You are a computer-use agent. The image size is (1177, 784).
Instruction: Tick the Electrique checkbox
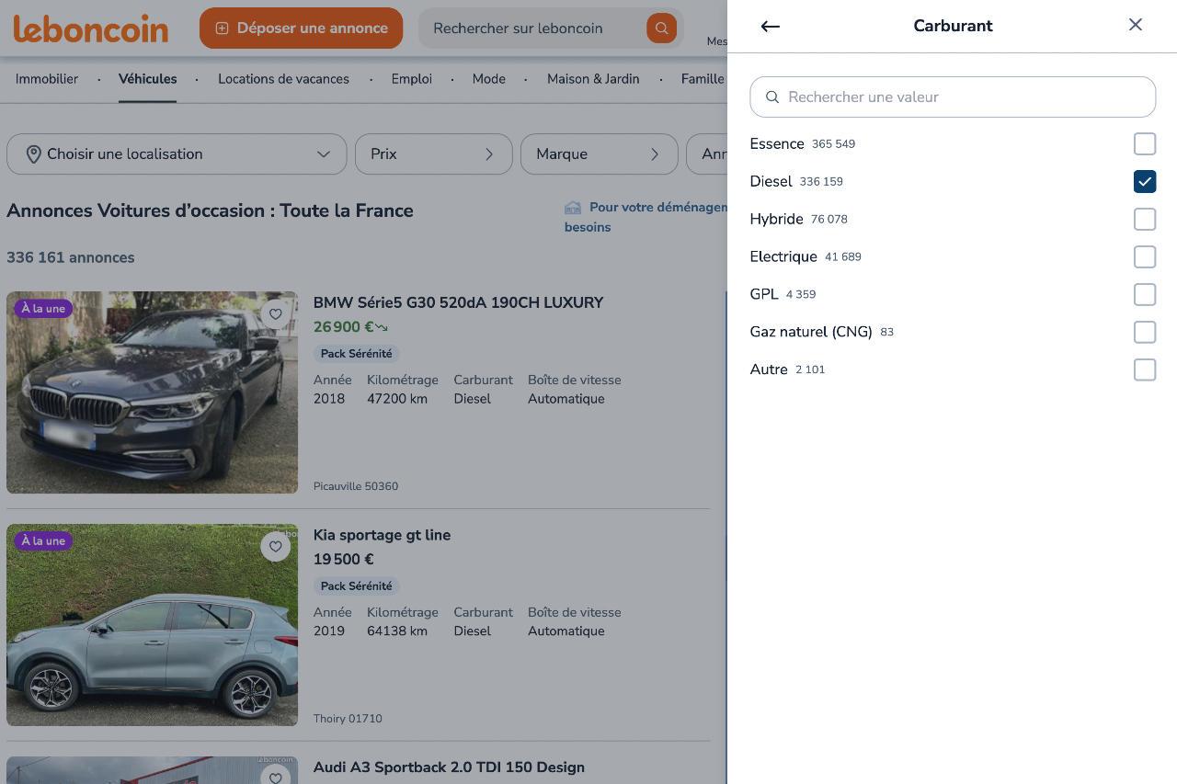1144,257
